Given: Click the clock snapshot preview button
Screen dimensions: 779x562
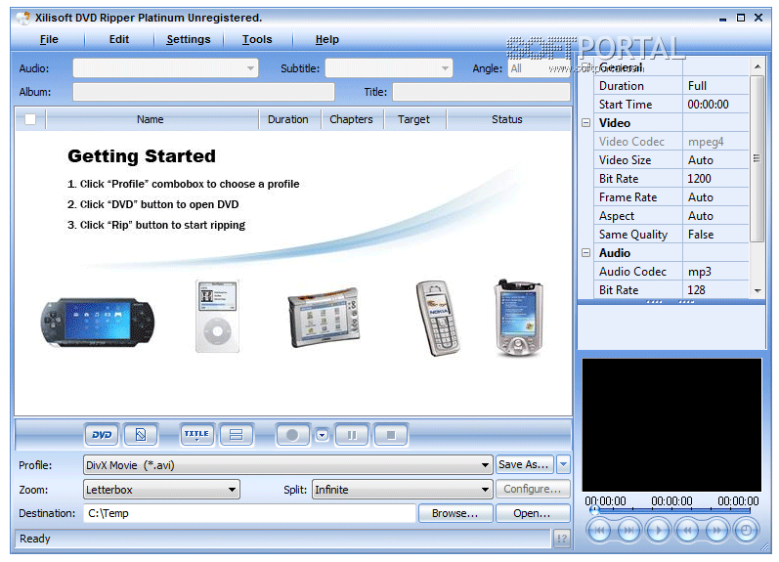Looking at the screenshot, I should click(746, 530).
